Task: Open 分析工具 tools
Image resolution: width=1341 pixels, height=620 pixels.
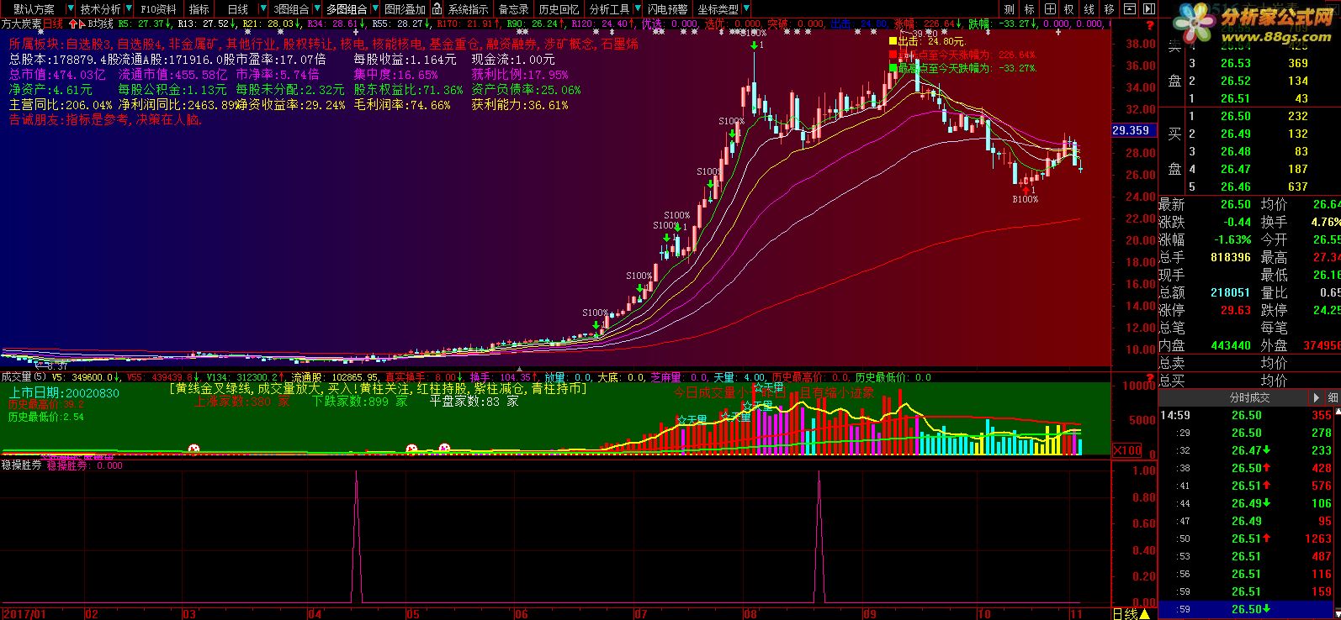Action: point(608,9)
